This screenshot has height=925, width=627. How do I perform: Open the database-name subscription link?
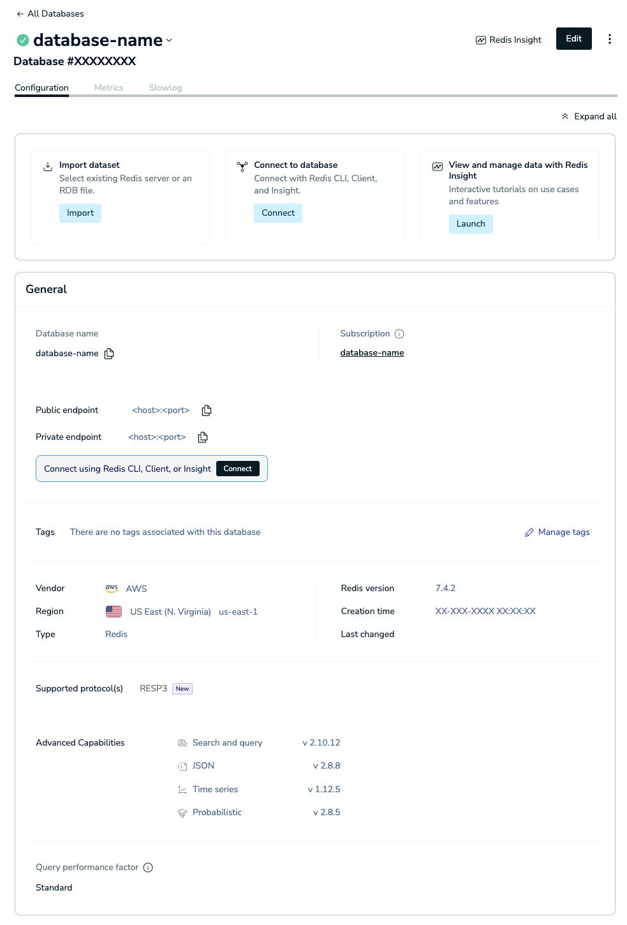372,353
